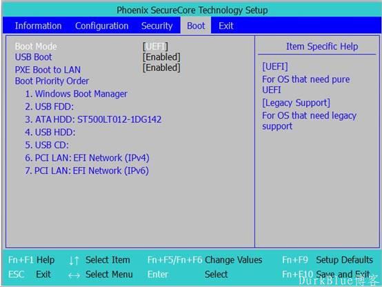Select PCI LAN EFI Network IPv6 entry

point(87,170)
